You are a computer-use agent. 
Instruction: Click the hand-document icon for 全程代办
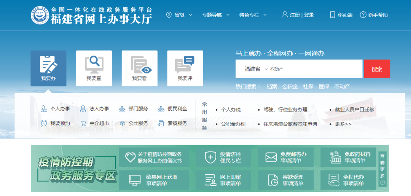point(334,180)
